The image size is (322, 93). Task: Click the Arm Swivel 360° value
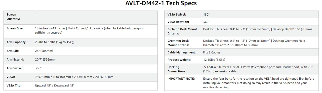(x=38, y=68)
